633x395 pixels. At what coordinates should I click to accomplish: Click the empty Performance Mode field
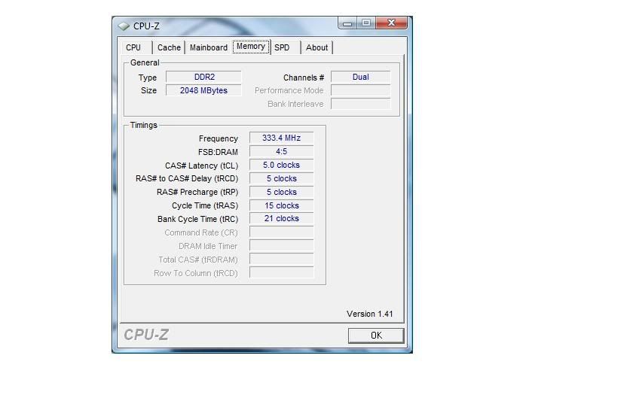tap(360, 90)
